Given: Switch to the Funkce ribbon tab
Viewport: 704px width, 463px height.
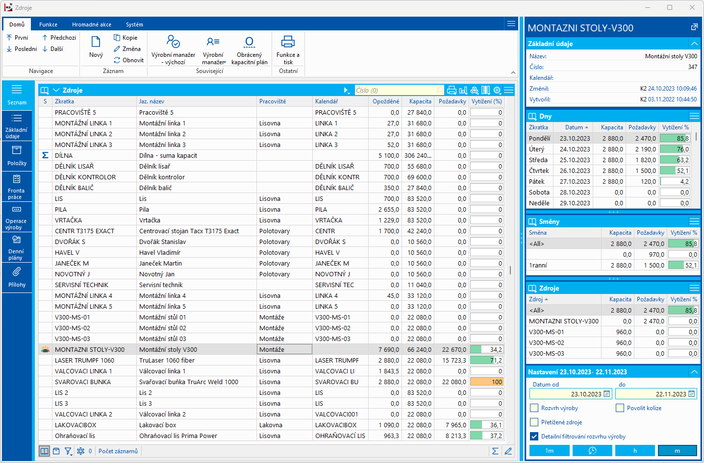Looking at the screenshot, I should point(48,24).
